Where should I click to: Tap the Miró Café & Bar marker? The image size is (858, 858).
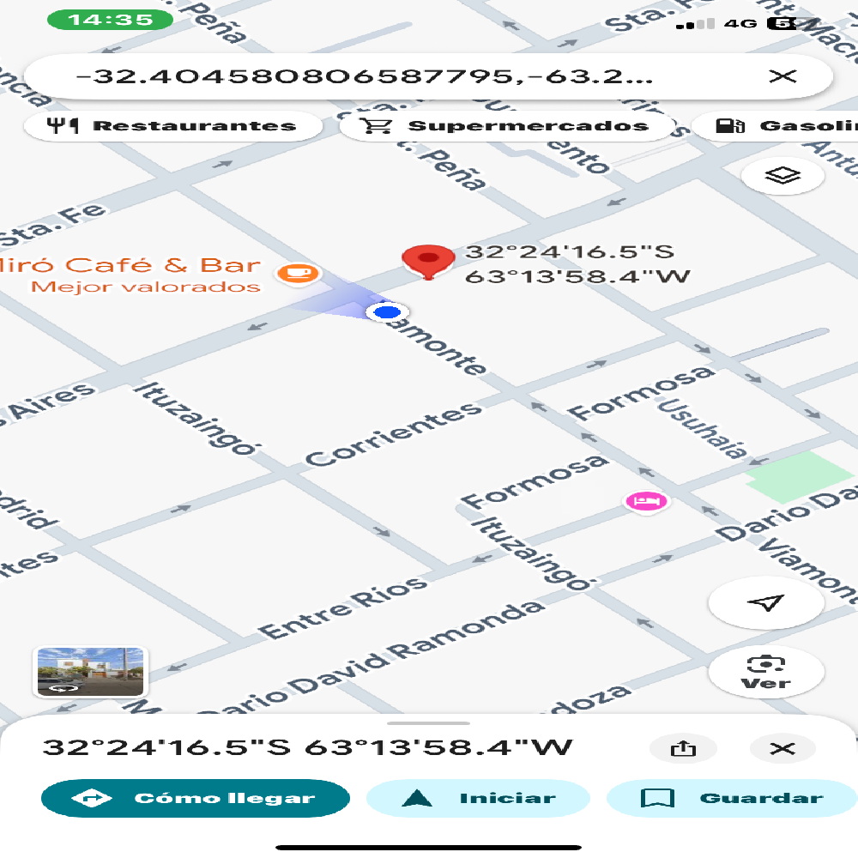point(299,274)
